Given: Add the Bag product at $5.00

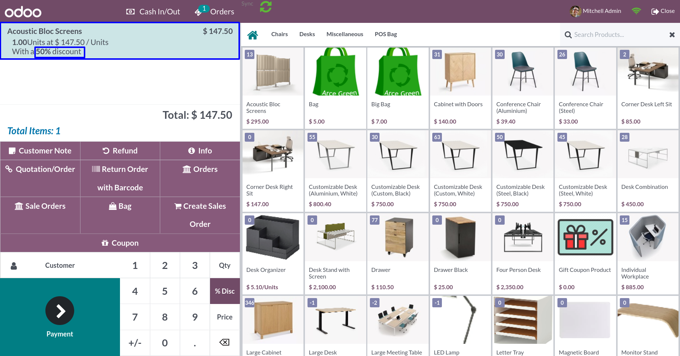Looking at the screenshot, I should [335, 88].
